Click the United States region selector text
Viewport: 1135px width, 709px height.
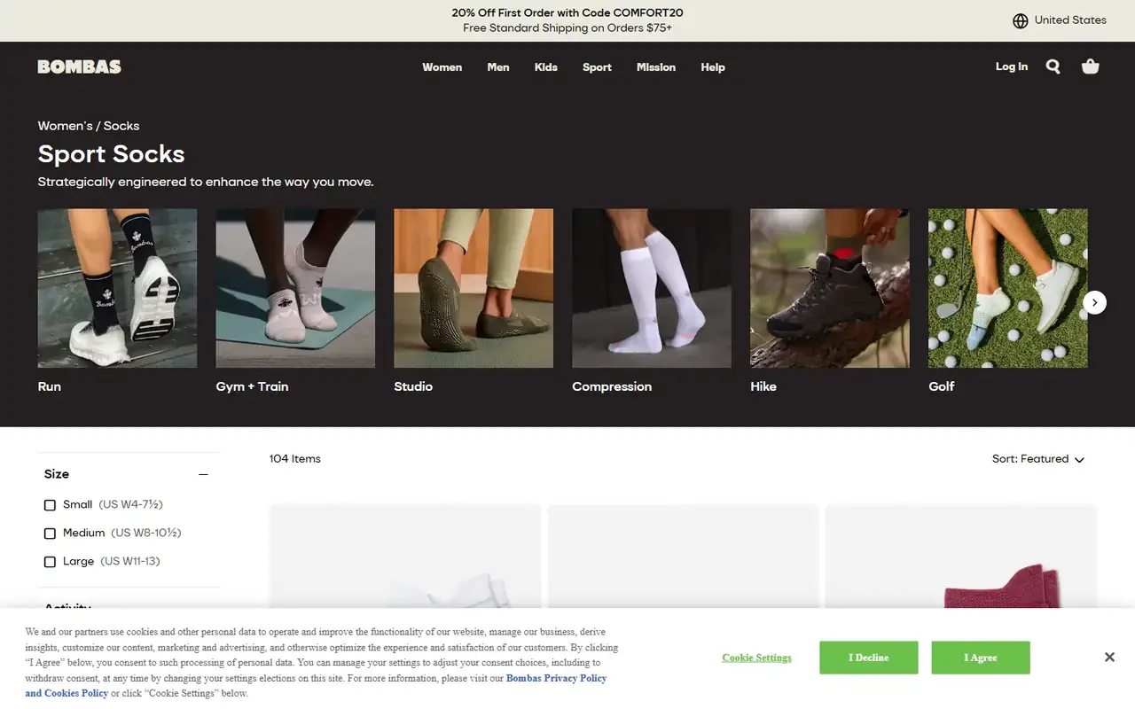[1070, 20]
